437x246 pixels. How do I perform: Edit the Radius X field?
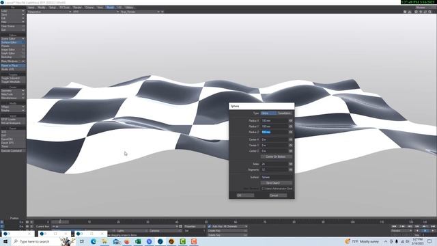274,121
